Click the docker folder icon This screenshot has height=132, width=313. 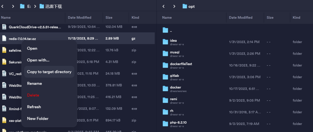pos(165,89)
